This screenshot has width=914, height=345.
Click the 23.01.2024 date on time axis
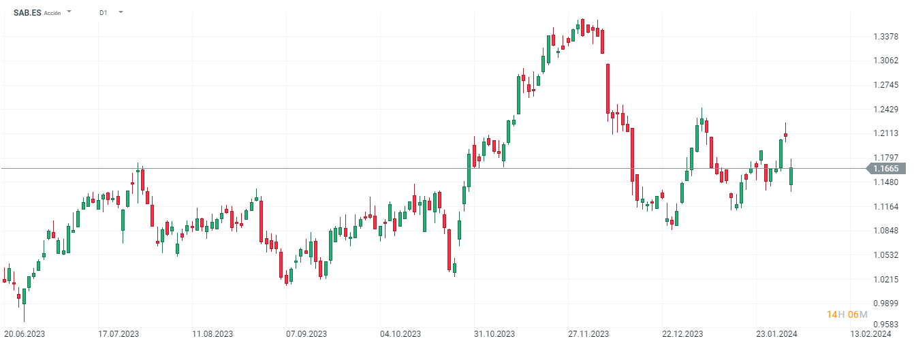point(776,334)
